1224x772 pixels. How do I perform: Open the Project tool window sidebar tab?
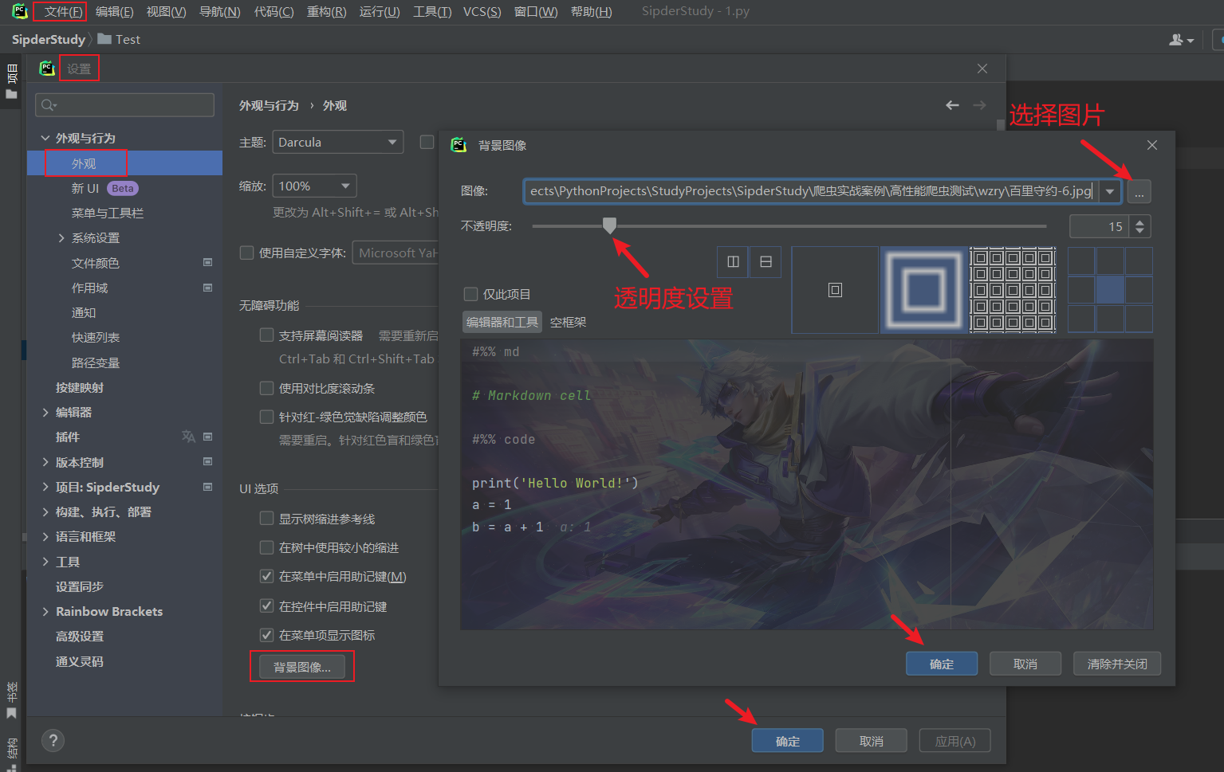11,83
